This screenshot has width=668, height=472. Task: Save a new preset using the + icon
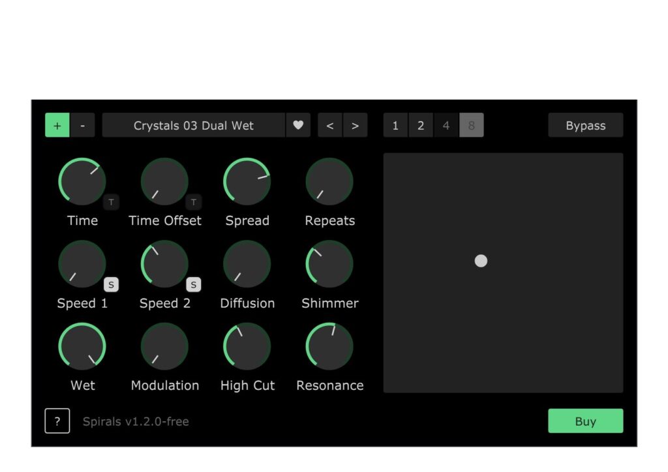pyautogui.click(x=57, y=125)
